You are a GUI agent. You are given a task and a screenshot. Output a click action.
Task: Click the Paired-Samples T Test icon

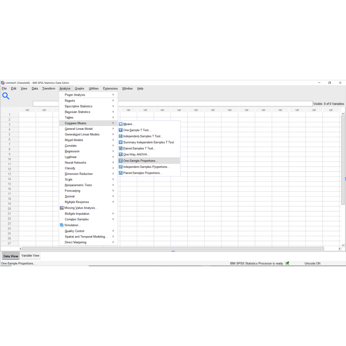pyautogui.click(x=121, y=148)
